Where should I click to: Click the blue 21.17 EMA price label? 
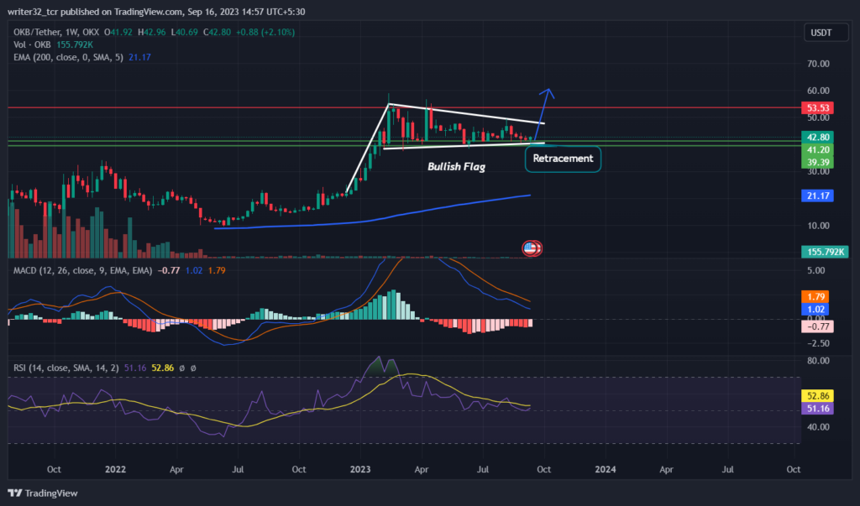tap(817, 196)
